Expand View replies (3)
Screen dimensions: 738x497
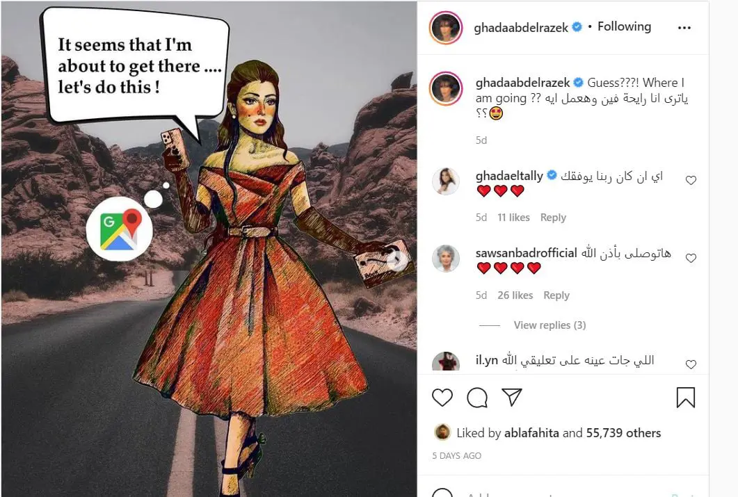[550, 325]
